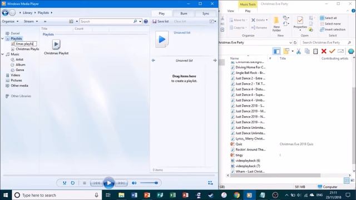Open the Organize dropdown menu
Viewport: 356px width, 200px height.
[x=10, y=21]
